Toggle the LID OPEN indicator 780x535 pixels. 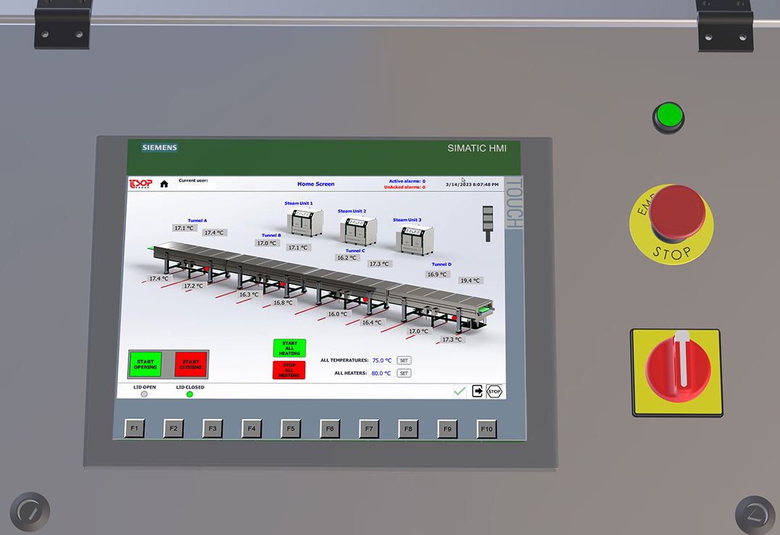[144, 394]
